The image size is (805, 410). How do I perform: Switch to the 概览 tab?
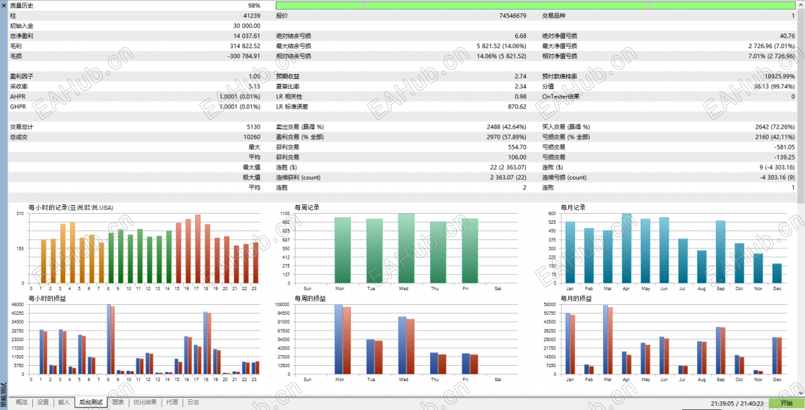[21, 403]
